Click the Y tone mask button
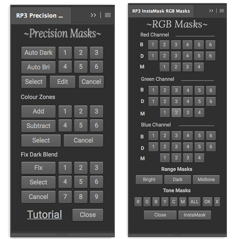Viewport: 239px width, 239px height. [165, 202]
